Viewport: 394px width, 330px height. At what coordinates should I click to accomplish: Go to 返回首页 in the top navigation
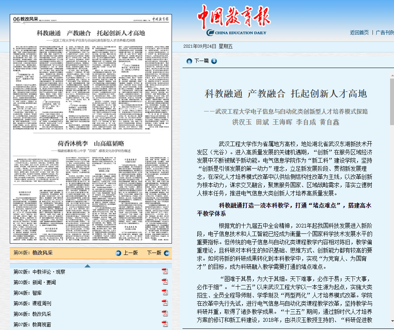pyautogui.click(x=359, y=32)
